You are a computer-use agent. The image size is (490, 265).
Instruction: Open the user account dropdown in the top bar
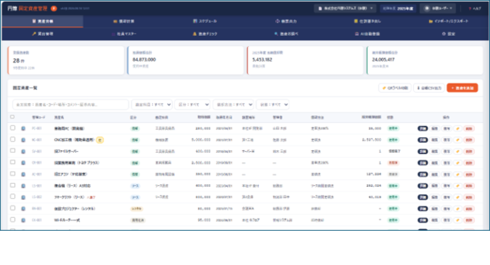pyautogui.click(x=438, y=8)
